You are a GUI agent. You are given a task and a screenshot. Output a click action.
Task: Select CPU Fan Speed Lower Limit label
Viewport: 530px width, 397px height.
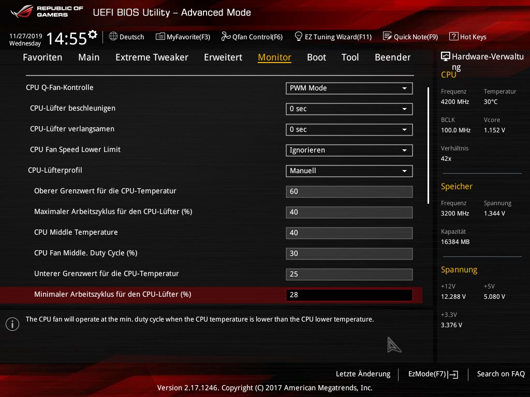pos(75,149)
